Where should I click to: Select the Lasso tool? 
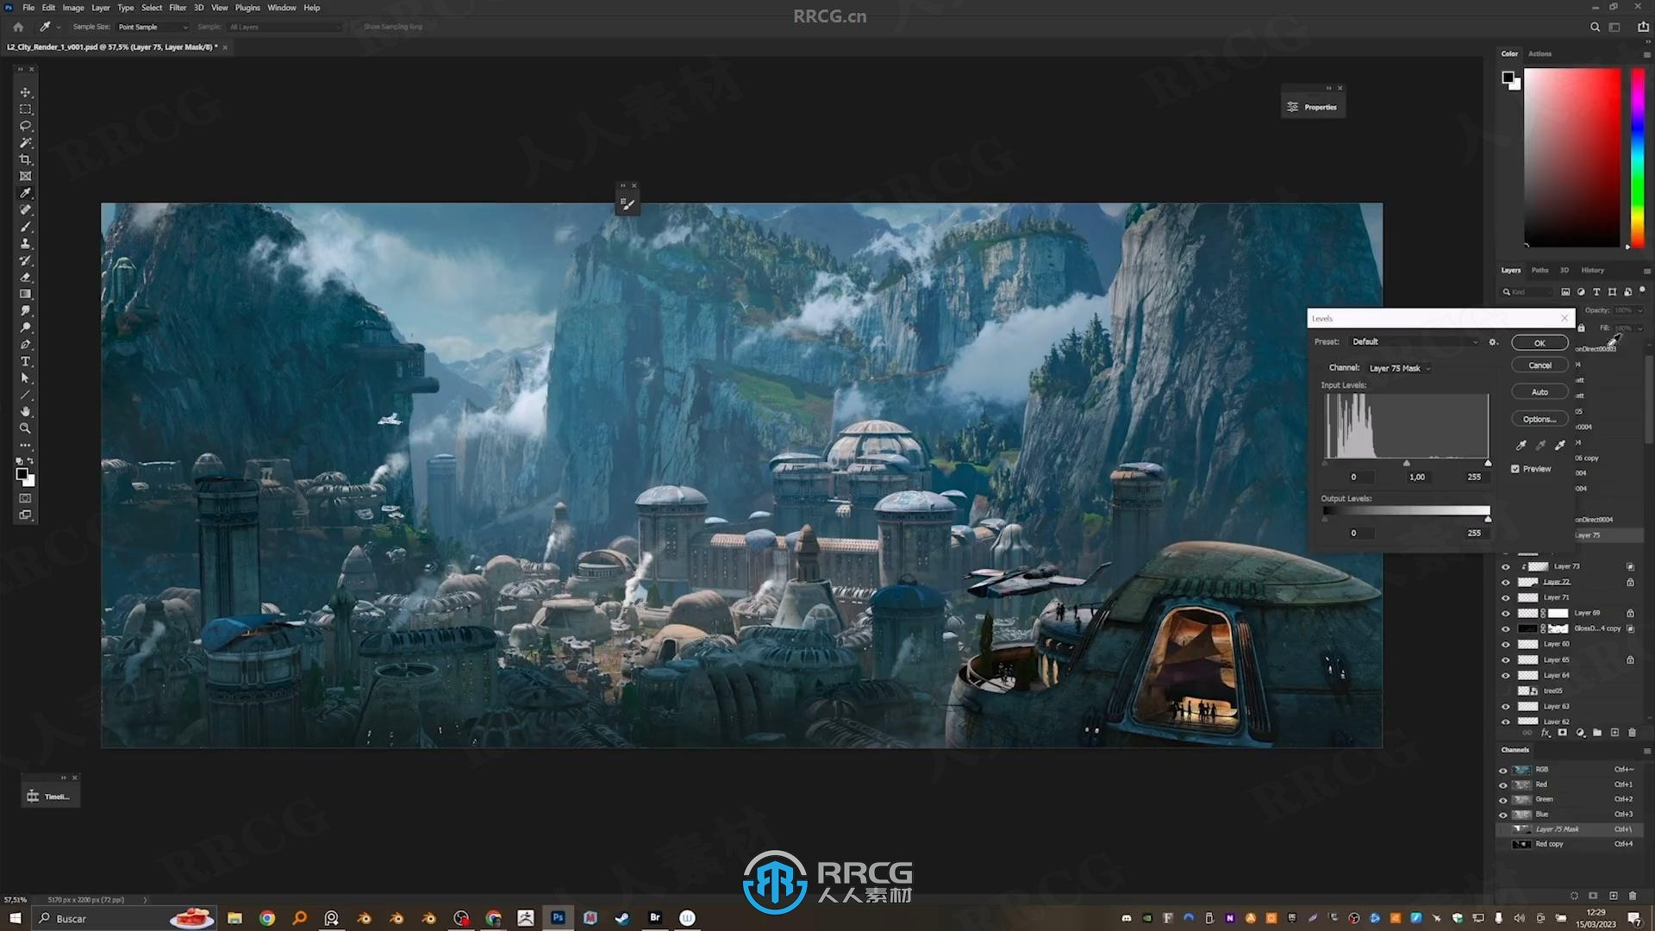25,126
